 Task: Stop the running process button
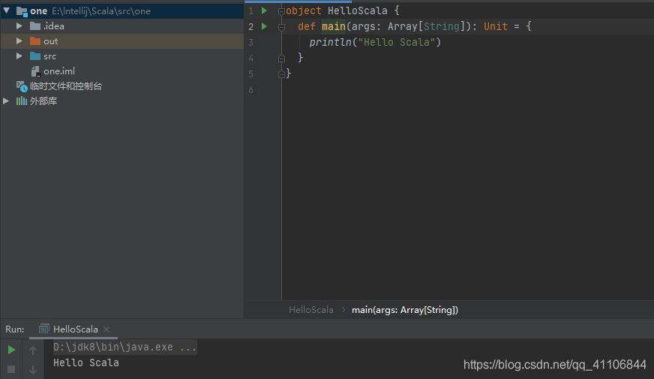11,369
